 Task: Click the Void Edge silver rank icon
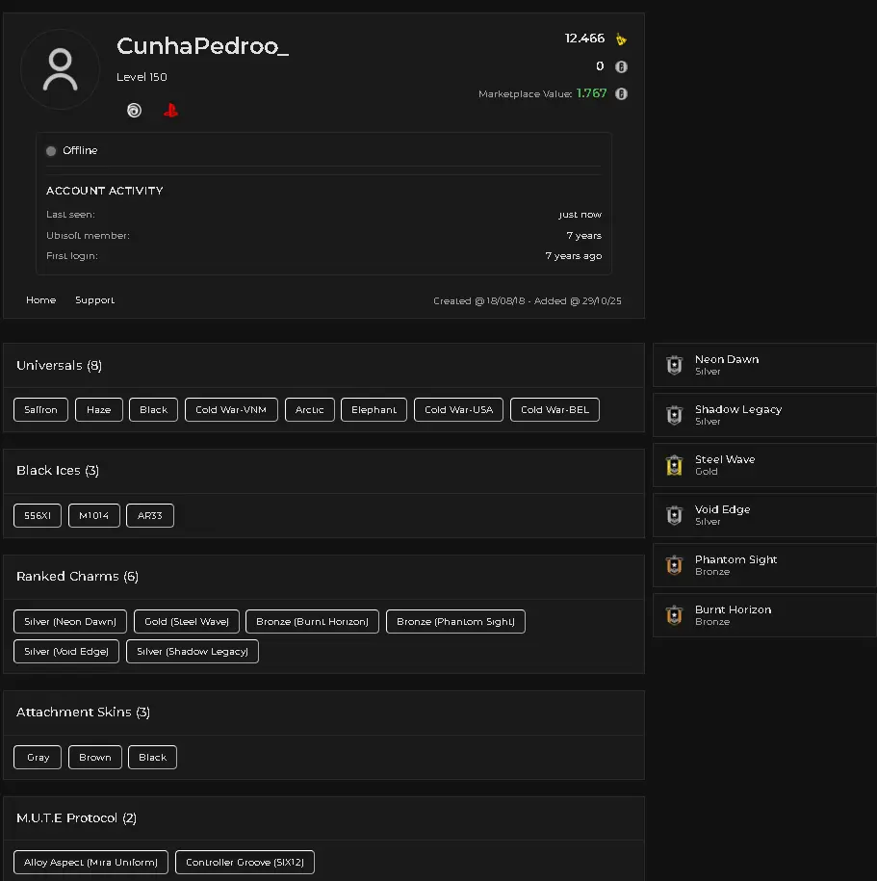674,516
